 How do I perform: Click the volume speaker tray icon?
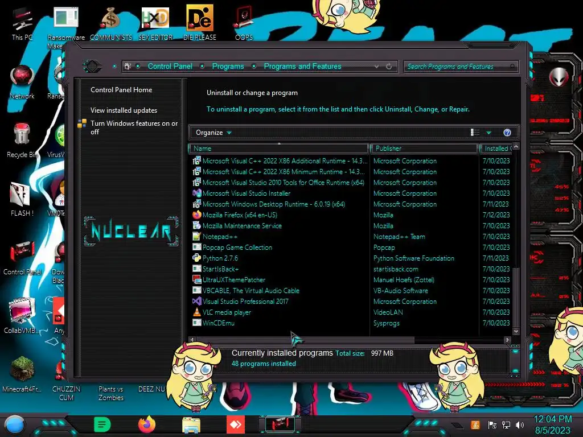pyautogui.click(x=520, y=424)
